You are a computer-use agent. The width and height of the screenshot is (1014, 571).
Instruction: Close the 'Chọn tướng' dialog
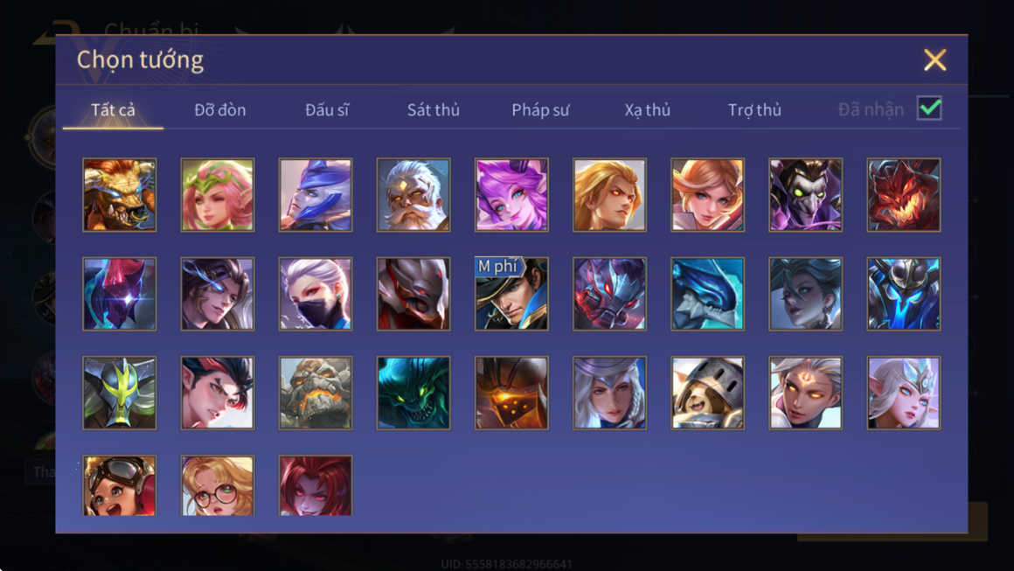(934, 59)
